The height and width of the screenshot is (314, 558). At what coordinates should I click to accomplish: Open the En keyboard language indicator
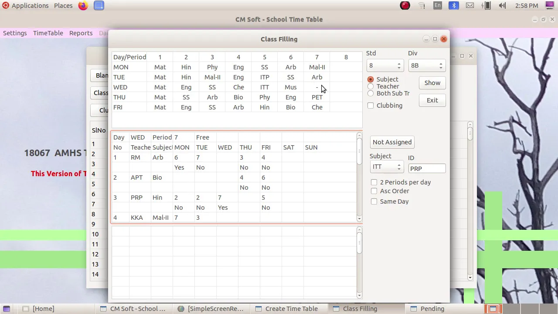pyautogui.click(x=438, y=6)
